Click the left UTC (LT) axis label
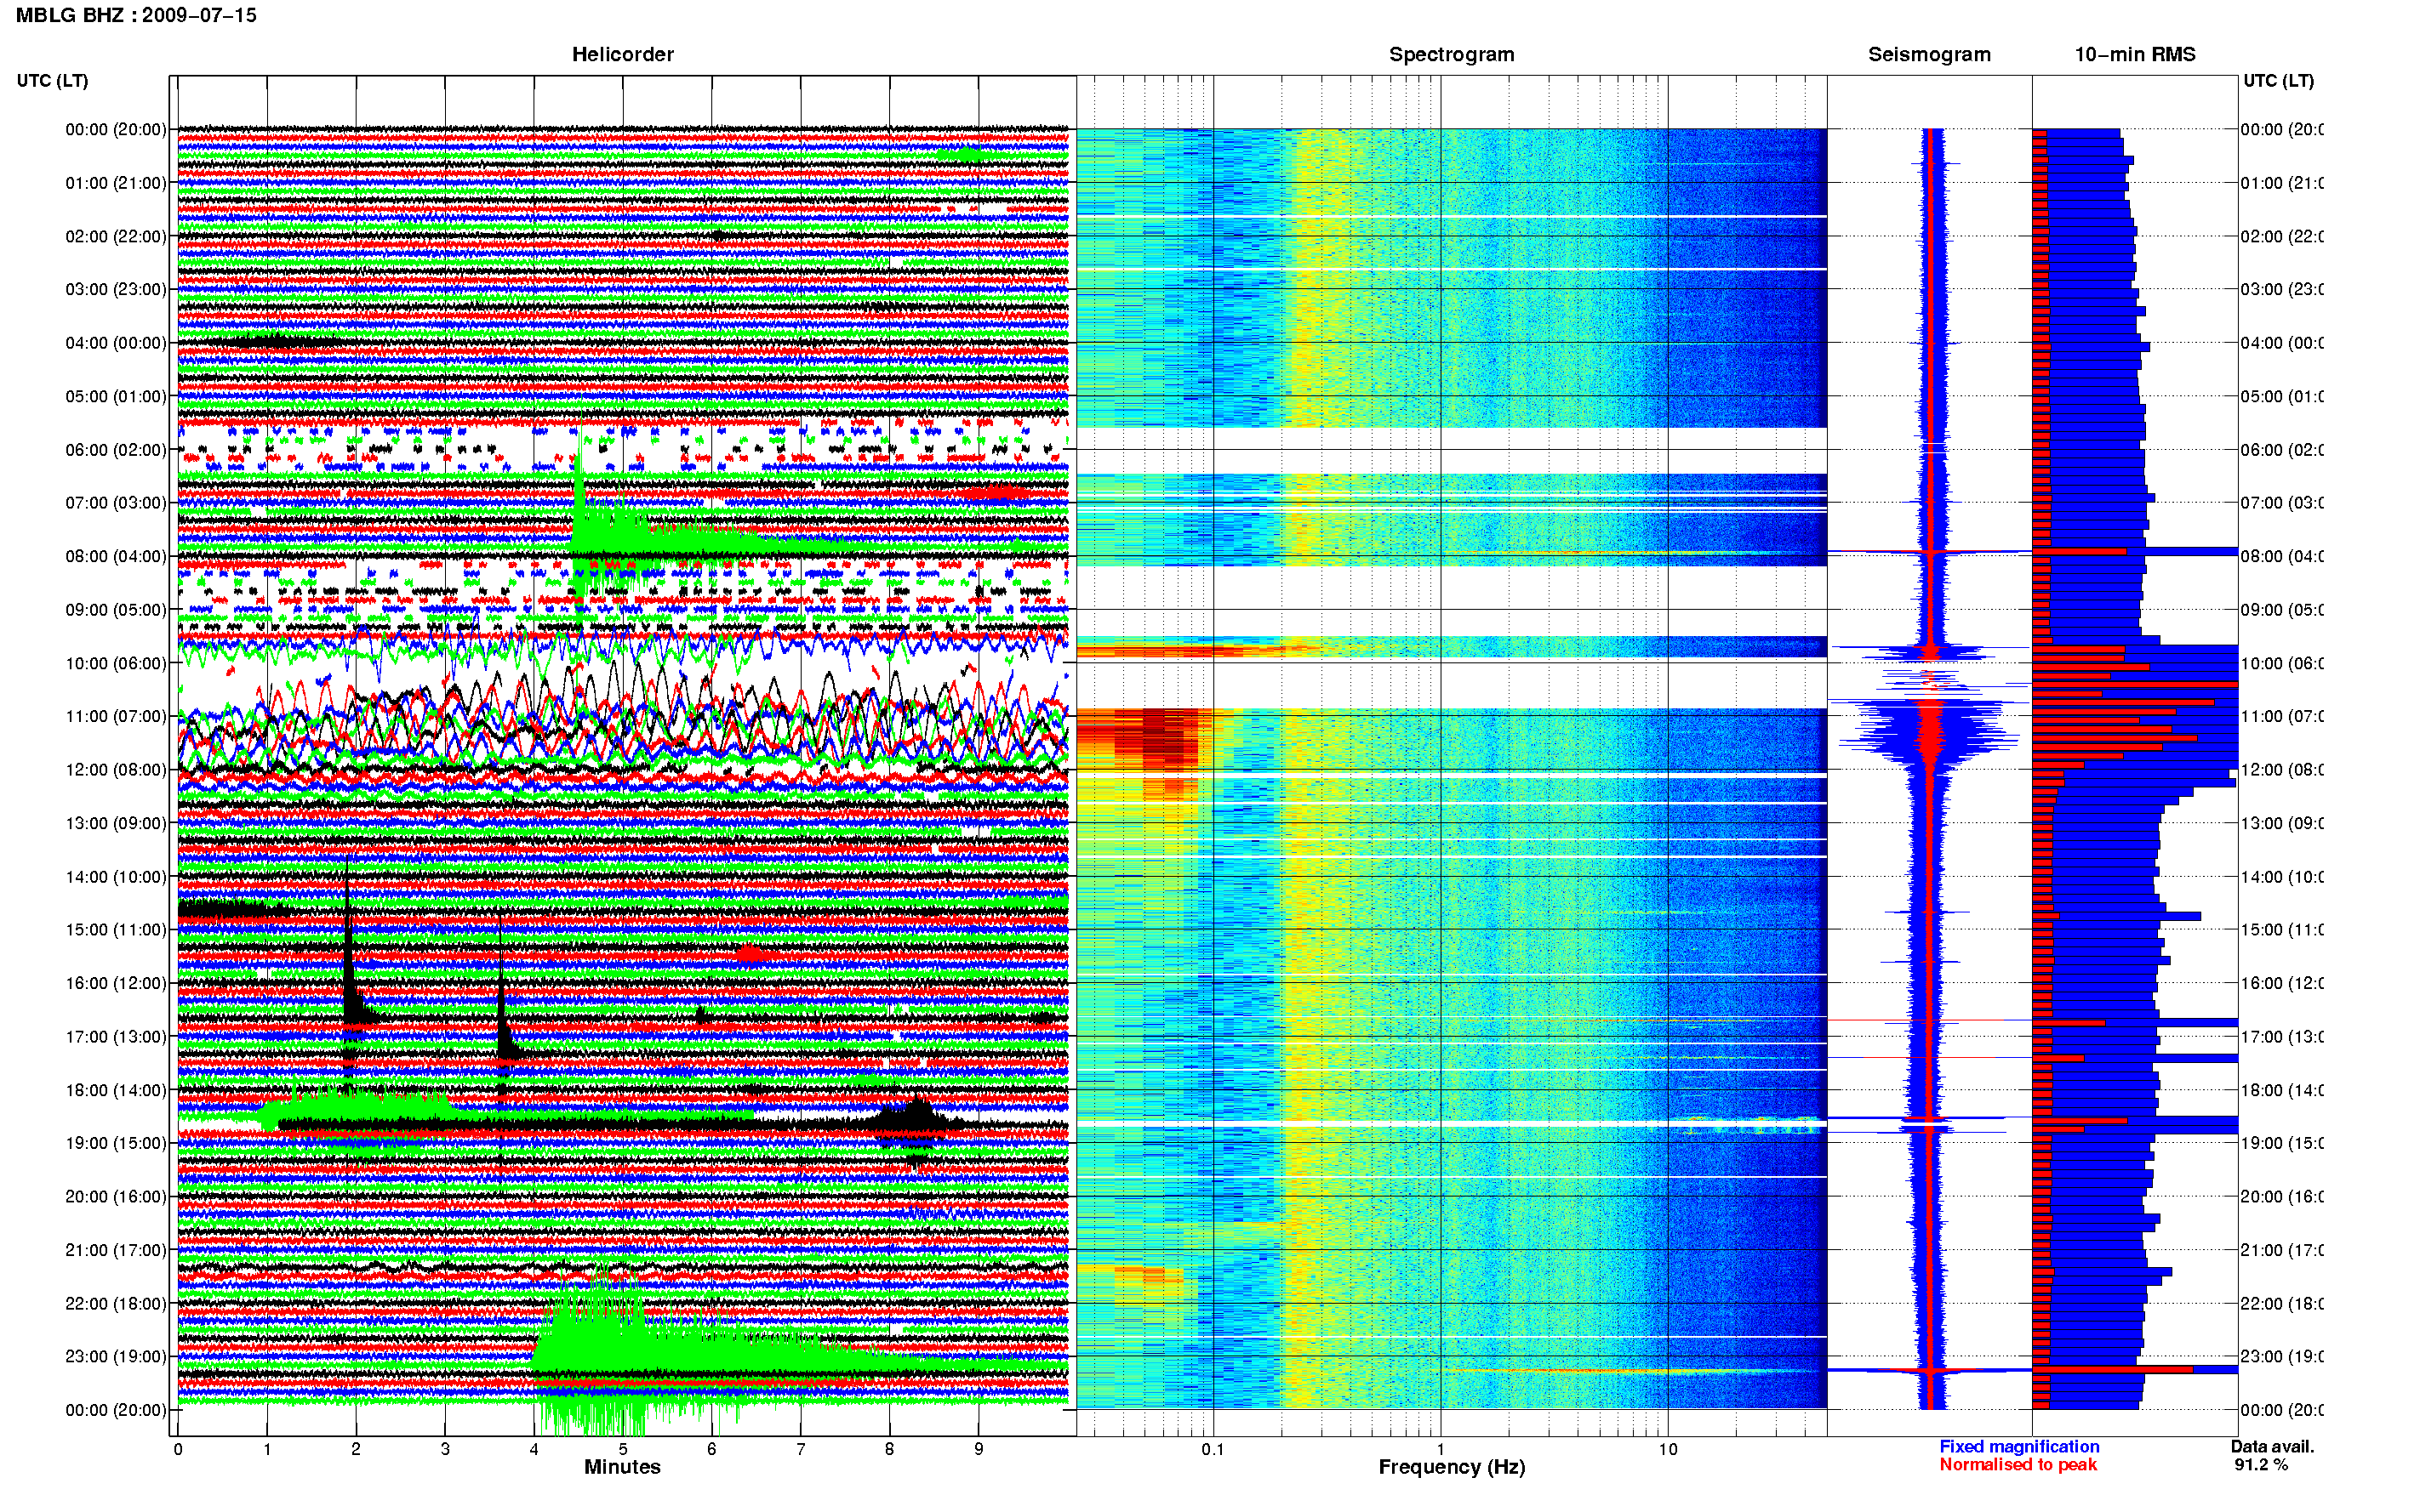 tap(52, 80)
